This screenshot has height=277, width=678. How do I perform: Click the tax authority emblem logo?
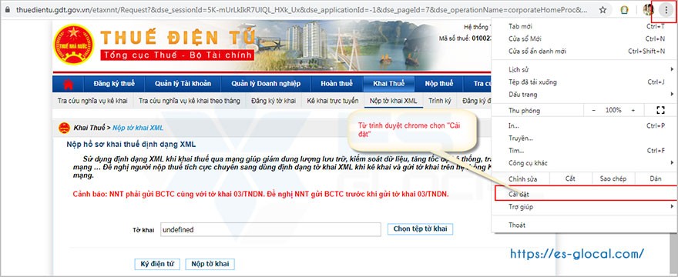click(74, 44)
